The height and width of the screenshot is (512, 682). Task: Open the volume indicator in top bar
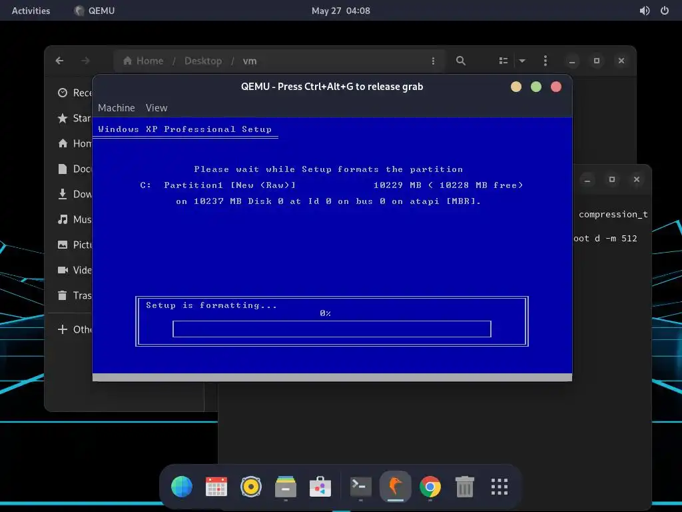(x=645, y=11)
